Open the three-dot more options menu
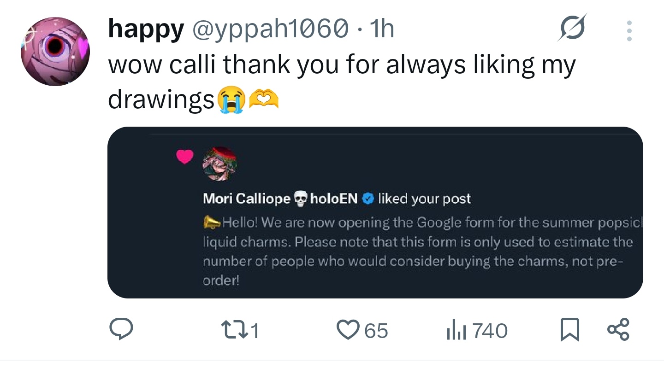 (x=629, y=31)
